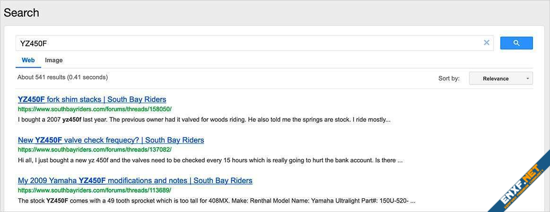Viewport: 550px width, 212px height.
Task: Switch to the Image tab
Action: [54, 60]
